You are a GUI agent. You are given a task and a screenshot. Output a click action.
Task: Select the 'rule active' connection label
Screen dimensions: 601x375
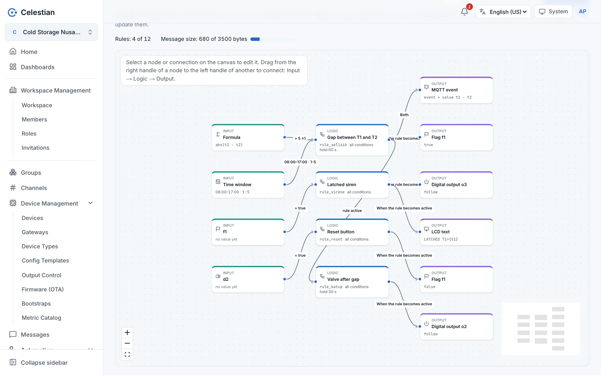pyautogui.click(x=352, y=211)
